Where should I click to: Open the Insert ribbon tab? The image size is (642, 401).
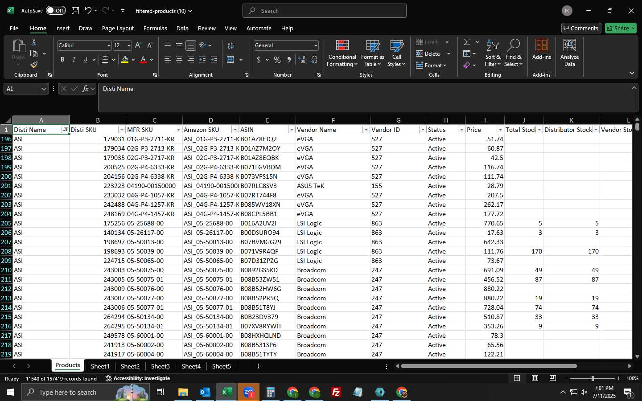coord(62,28)
